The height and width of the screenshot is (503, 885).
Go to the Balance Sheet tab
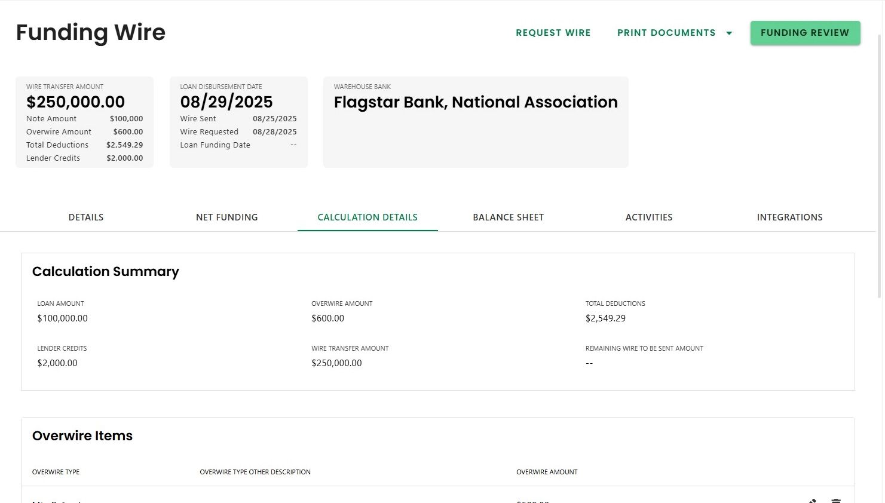(x=509, y=217)
